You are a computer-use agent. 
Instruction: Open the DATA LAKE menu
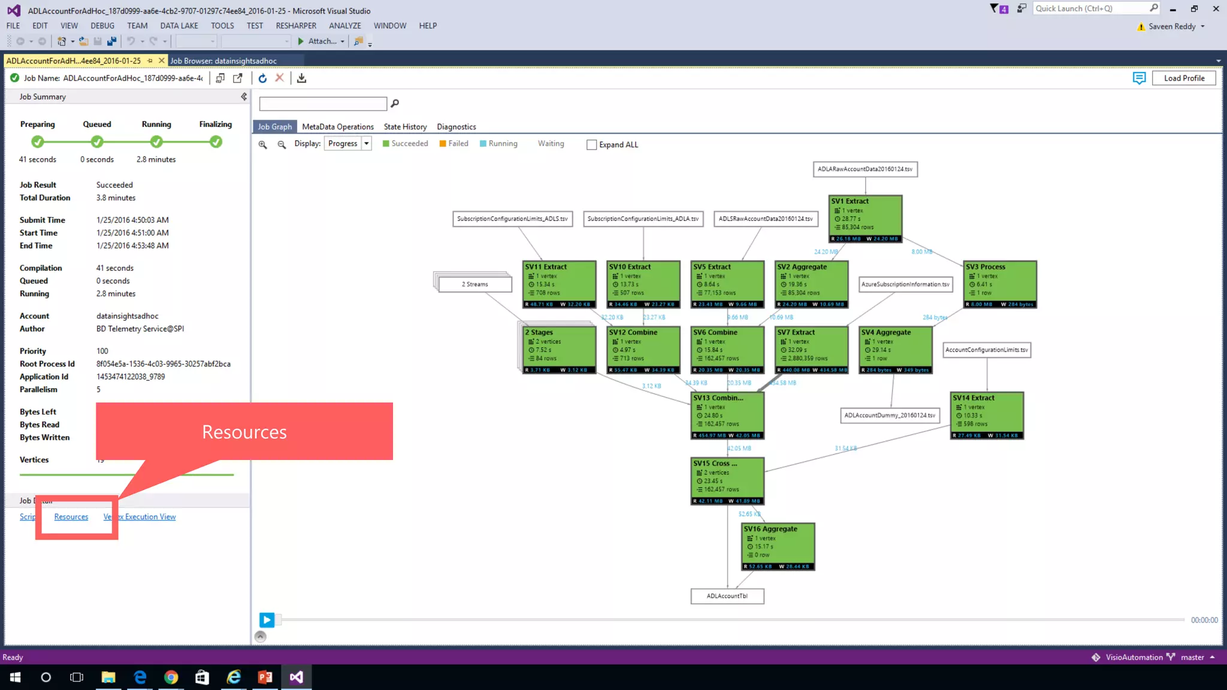[179, 26]
